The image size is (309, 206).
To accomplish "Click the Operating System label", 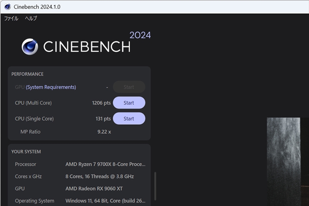I will point(34,201).
